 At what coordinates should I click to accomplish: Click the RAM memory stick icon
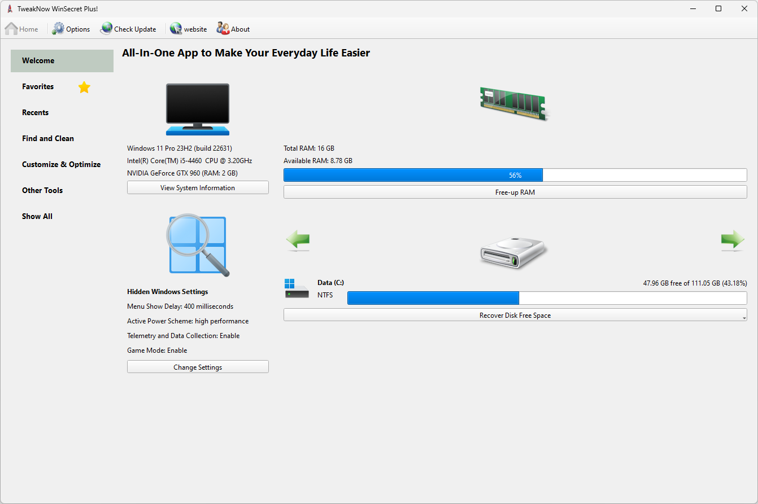tap(514, 103)
